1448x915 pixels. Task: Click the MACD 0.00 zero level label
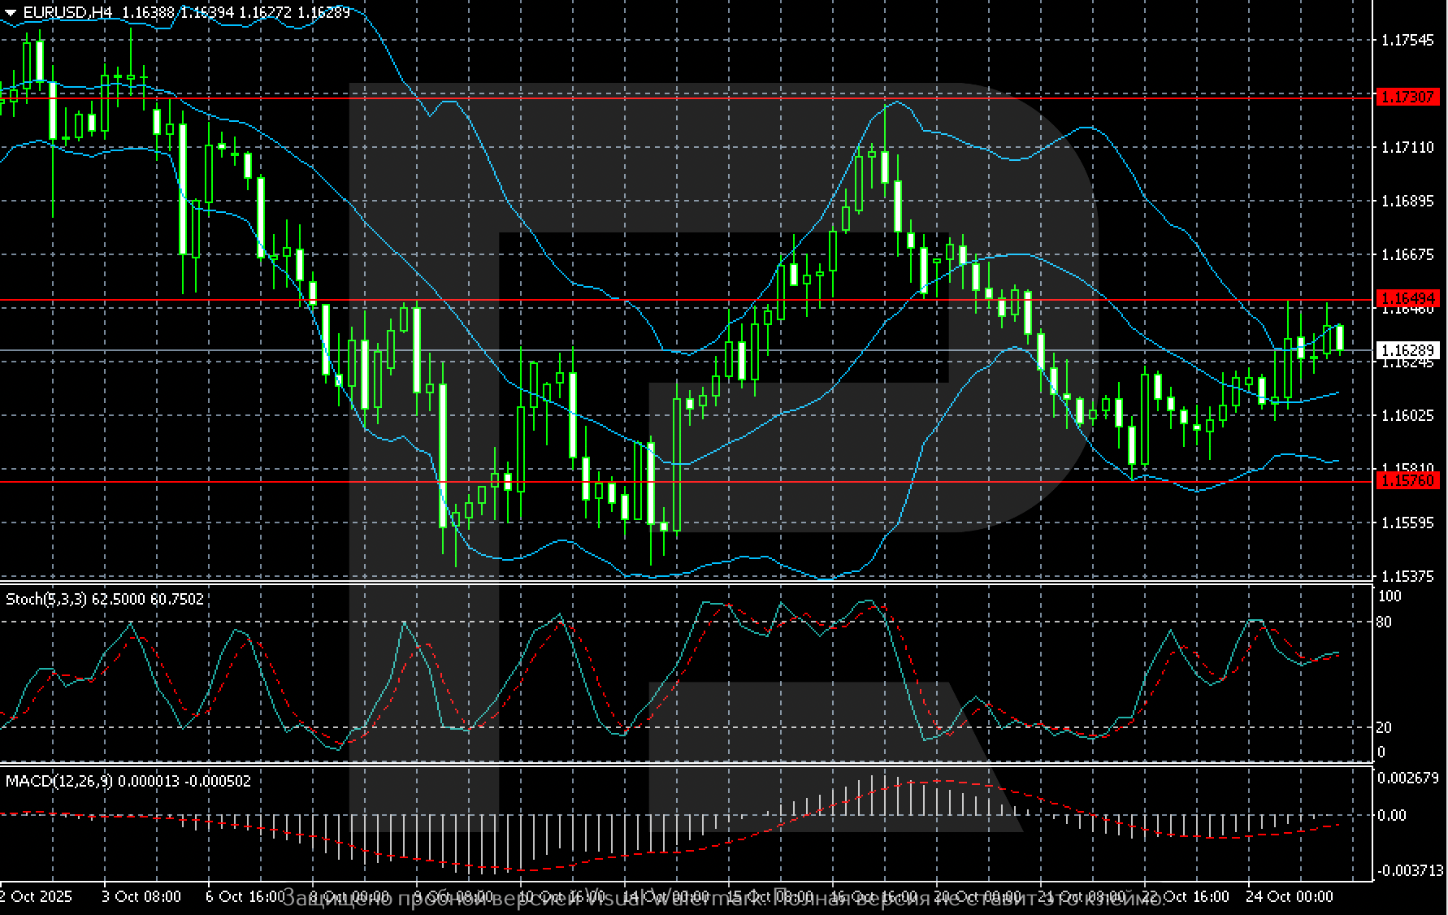[1391, 815]
